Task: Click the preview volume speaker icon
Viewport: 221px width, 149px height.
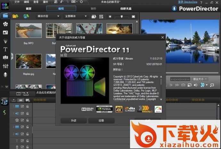Action: [x=196, y=85]
